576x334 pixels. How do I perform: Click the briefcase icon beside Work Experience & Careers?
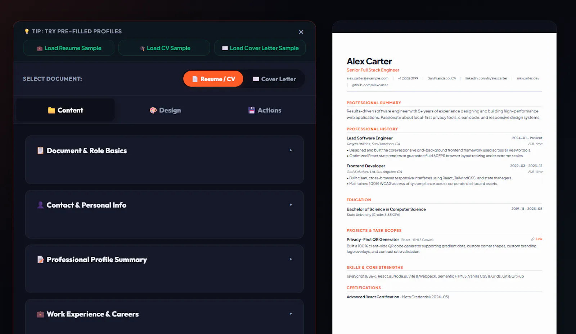tap(40, 314)
